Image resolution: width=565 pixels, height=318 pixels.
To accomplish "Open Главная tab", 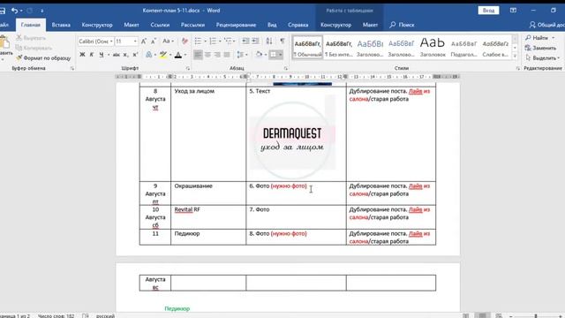I will pos(30,25).
